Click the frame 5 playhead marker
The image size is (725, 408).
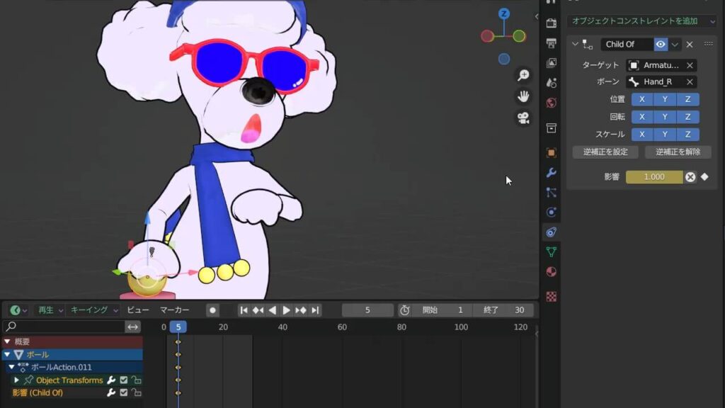tap(178, 327)
